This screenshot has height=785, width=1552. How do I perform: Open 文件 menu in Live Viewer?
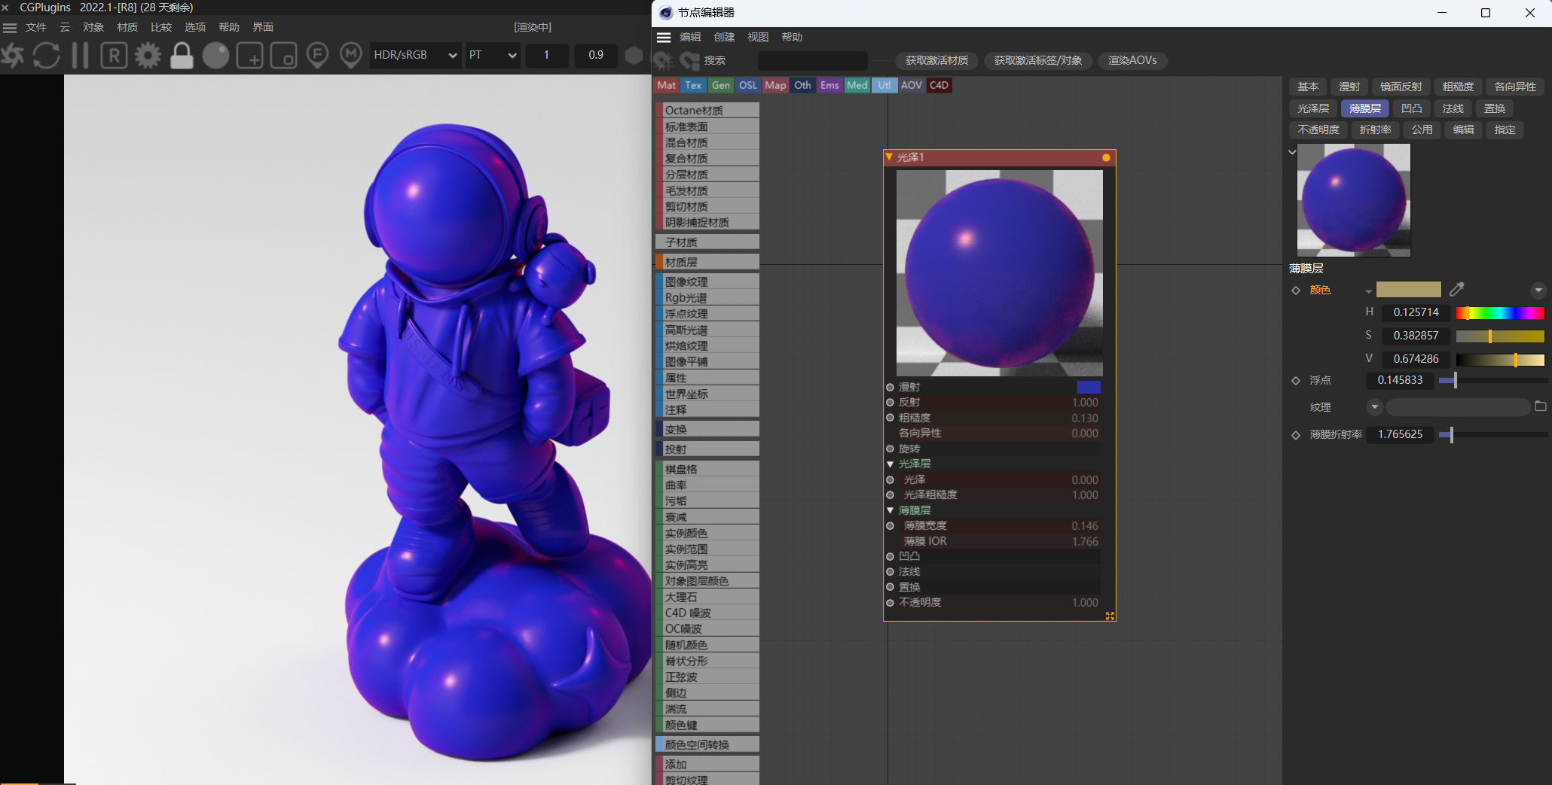click(x=36, y=27)
